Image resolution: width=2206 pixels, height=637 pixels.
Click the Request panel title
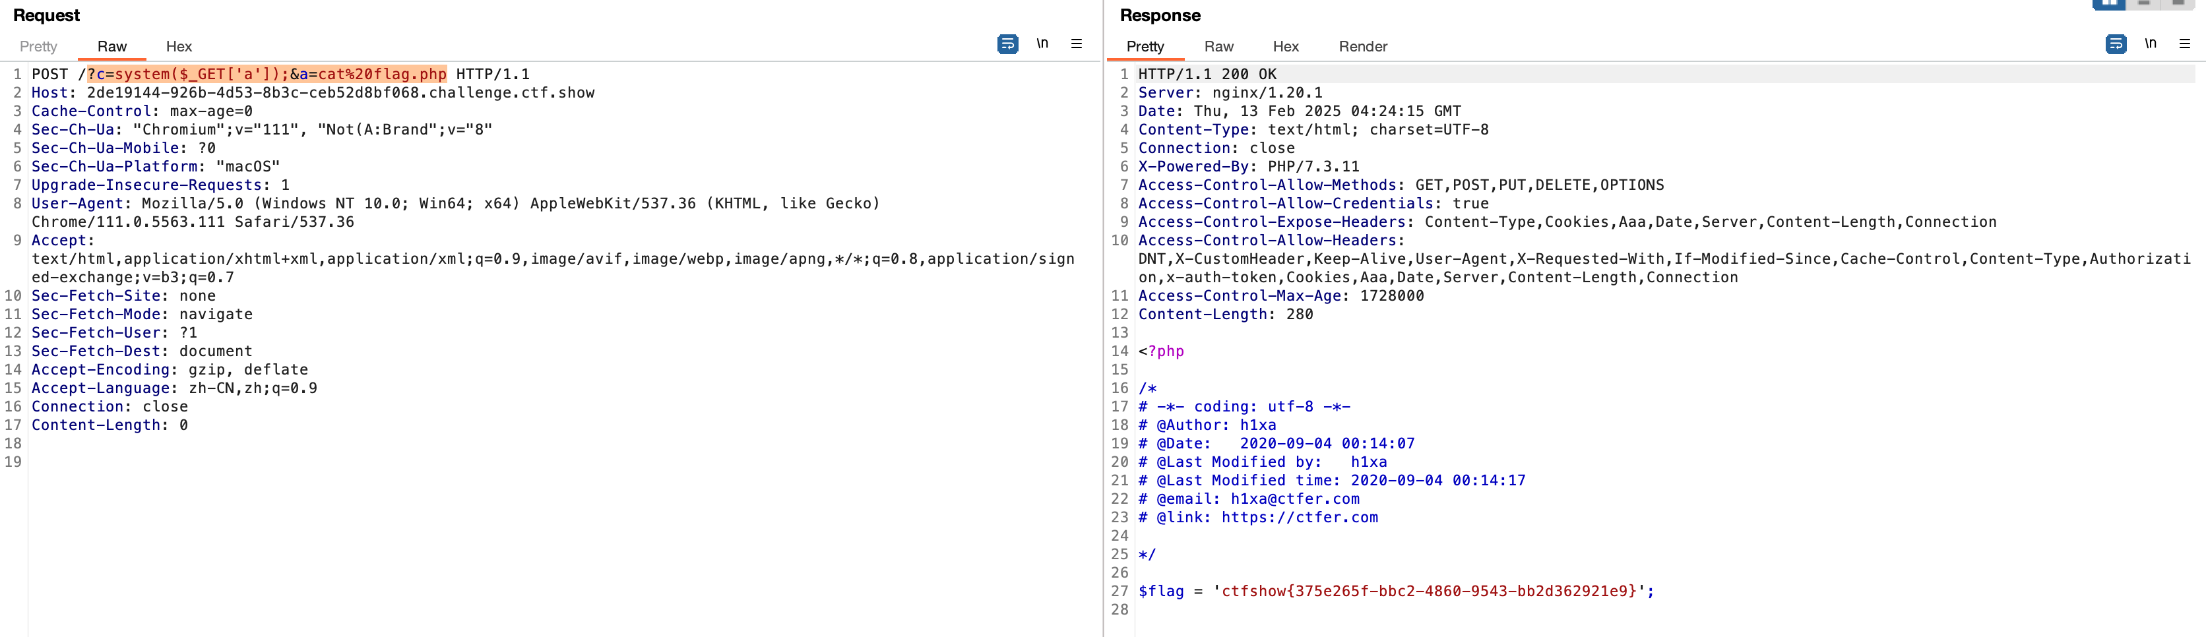pos(46,15)
